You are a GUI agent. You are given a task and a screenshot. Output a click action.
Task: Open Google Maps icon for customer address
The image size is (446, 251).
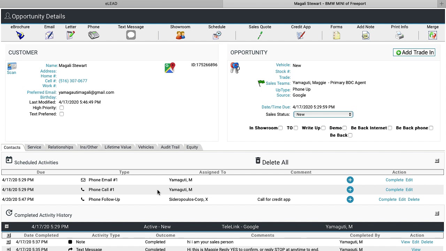coord(170,68)
